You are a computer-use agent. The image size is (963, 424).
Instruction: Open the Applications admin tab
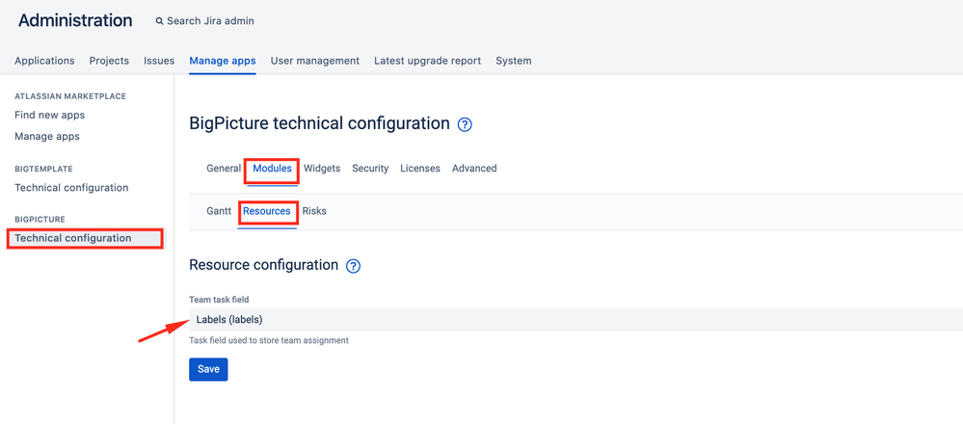44,61
